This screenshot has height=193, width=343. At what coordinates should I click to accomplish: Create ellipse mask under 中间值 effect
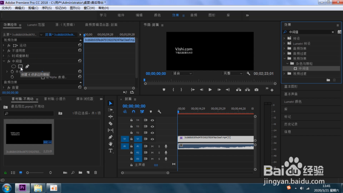click(14, 67)
